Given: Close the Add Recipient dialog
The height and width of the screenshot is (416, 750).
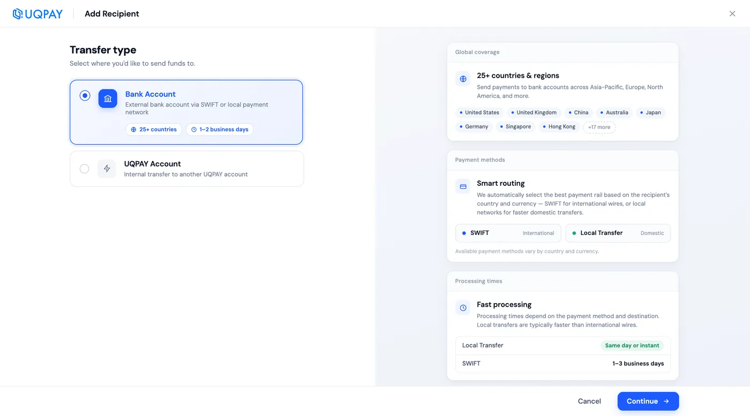Looking at the screenshot, I should coord(732,14).
